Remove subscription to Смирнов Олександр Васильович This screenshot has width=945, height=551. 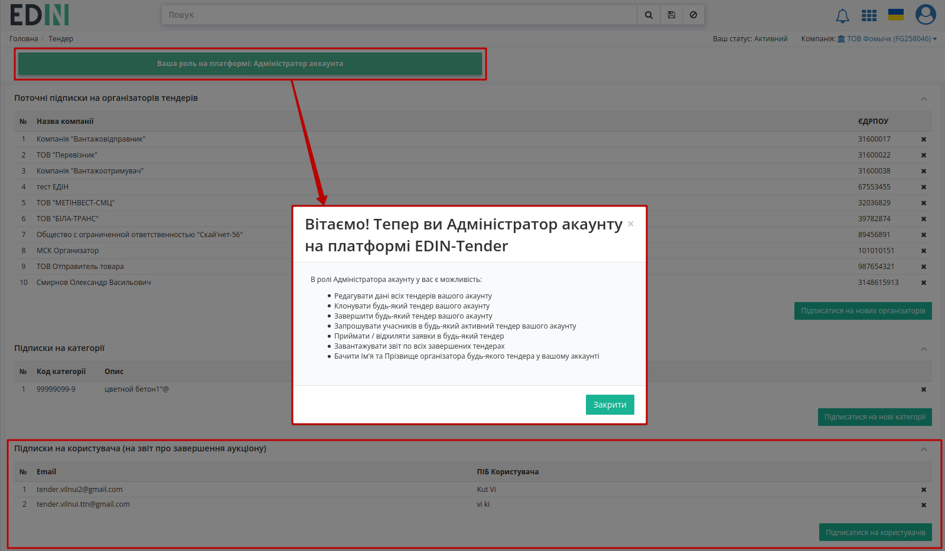click(x=924, y=283)
